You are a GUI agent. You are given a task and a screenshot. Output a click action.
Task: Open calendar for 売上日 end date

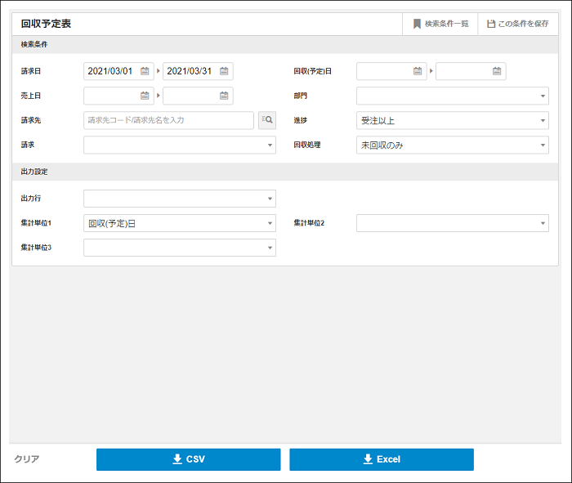[224, 96]
